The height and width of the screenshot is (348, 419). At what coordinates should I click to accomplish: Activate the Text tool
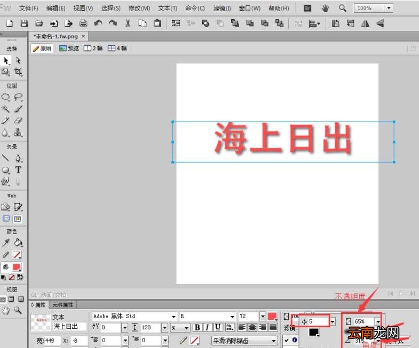click(18, 169)
